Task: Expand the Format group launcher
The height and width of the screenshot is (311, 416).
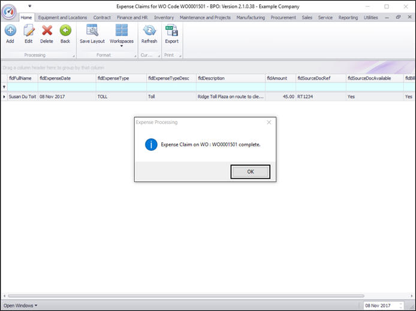Action: point(135,56)
